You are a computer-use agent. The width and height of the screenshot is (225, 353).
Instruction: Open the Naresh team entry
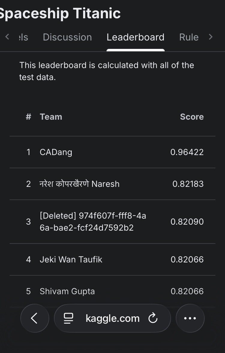pos(79,184)
